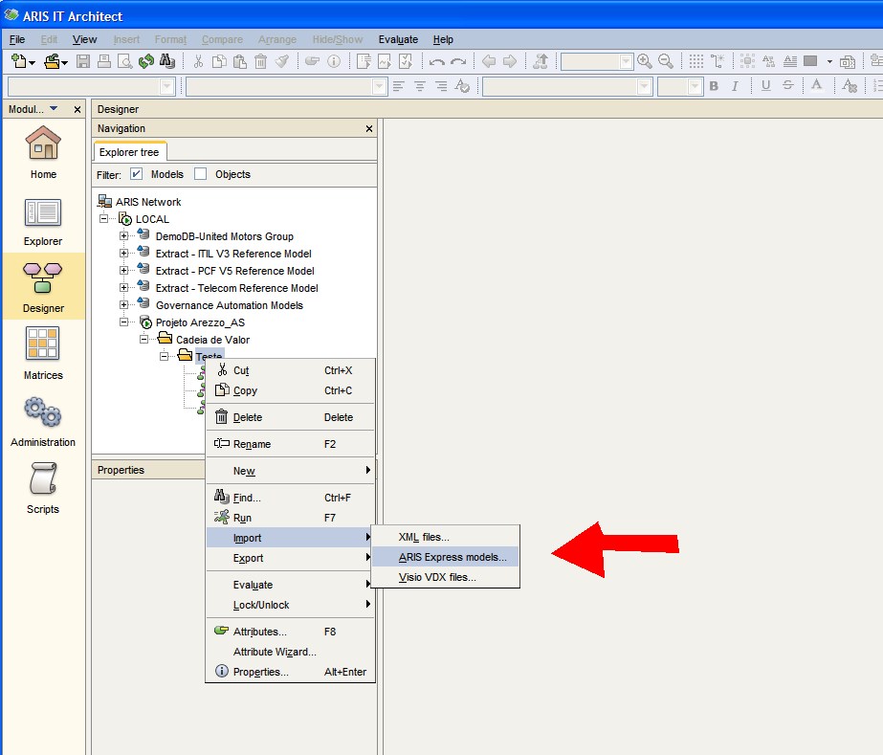Open the Matrices module
This screenshot has width=883, height=755.
(x=43, y=354)
